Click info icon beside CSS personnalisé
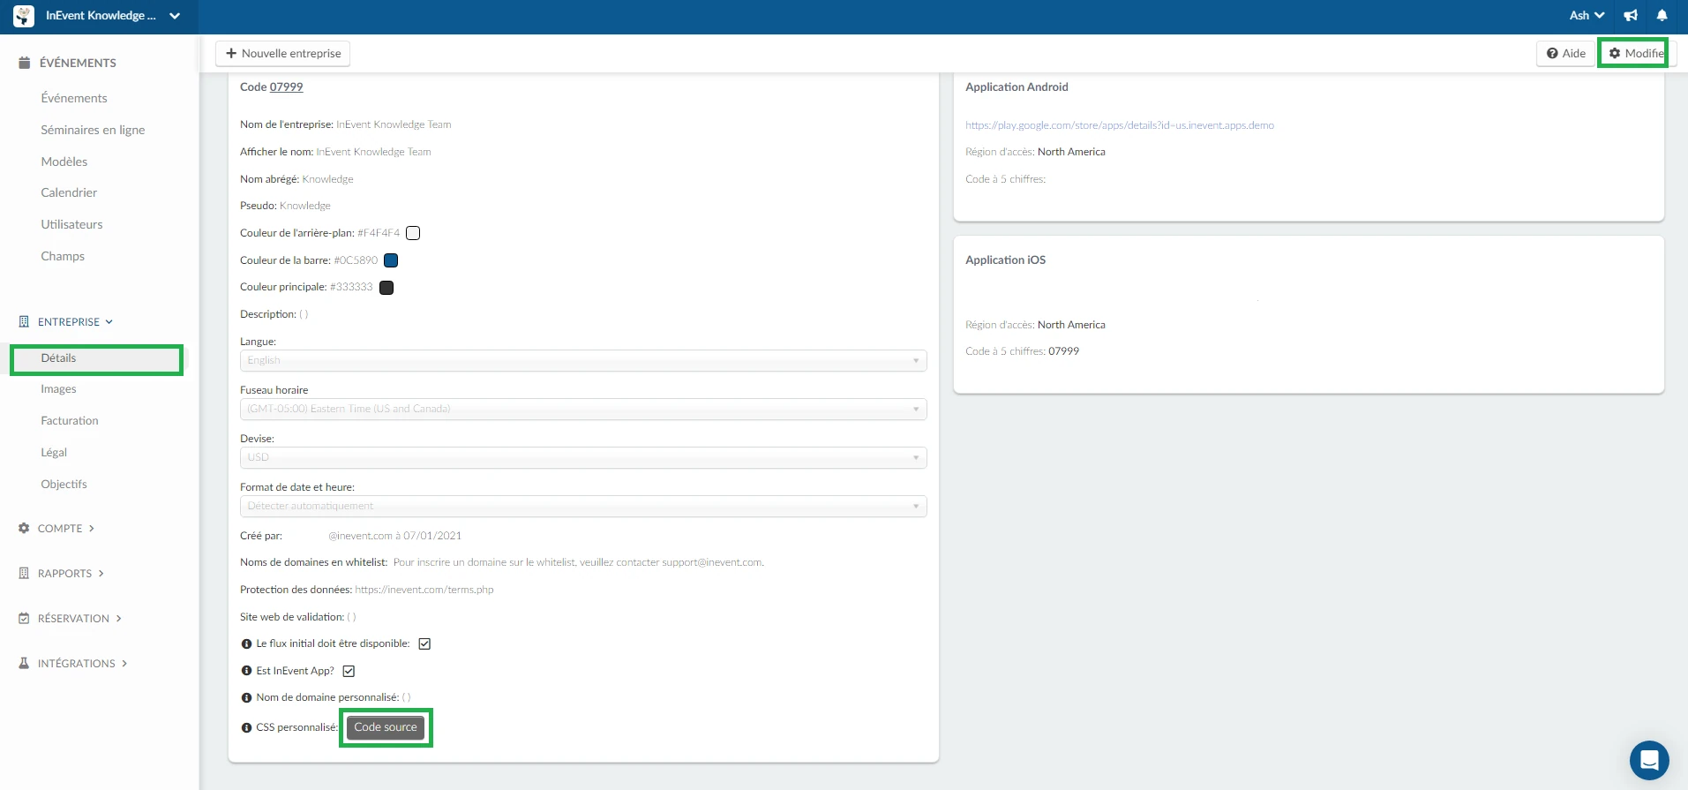1688x790 pixels. pos(246,728)
